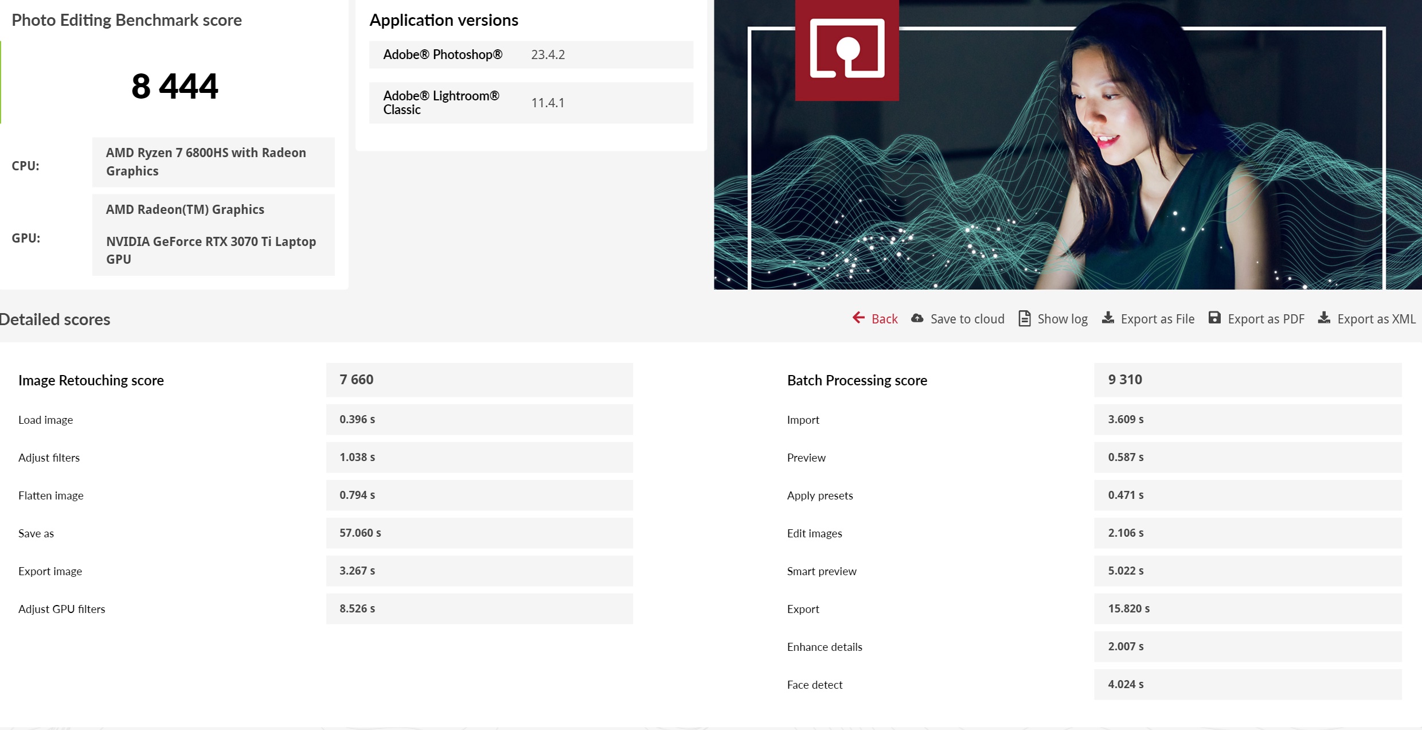Click the Save as label

(x=36, y=533)
